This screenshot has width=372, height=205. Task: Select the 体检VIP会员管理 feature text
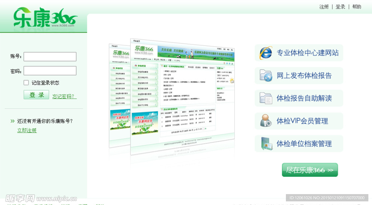tap(302, 121)
